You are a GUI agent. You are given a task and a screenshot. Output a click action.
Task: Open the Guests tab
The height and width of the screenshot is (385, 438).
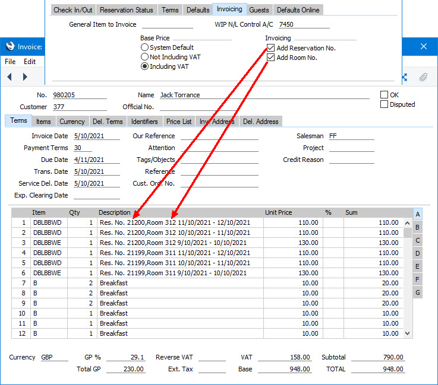point(259,9)
